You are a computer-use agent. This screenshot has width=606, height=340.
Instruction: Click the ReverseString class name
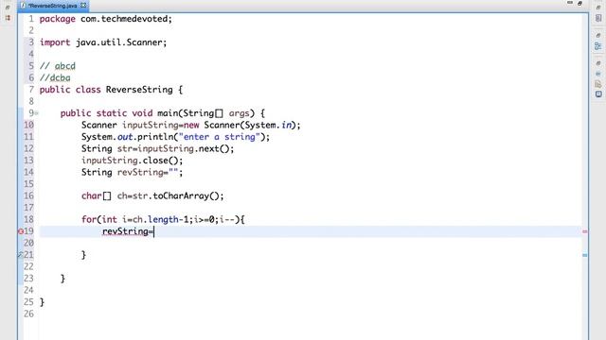tap(139, 90)
